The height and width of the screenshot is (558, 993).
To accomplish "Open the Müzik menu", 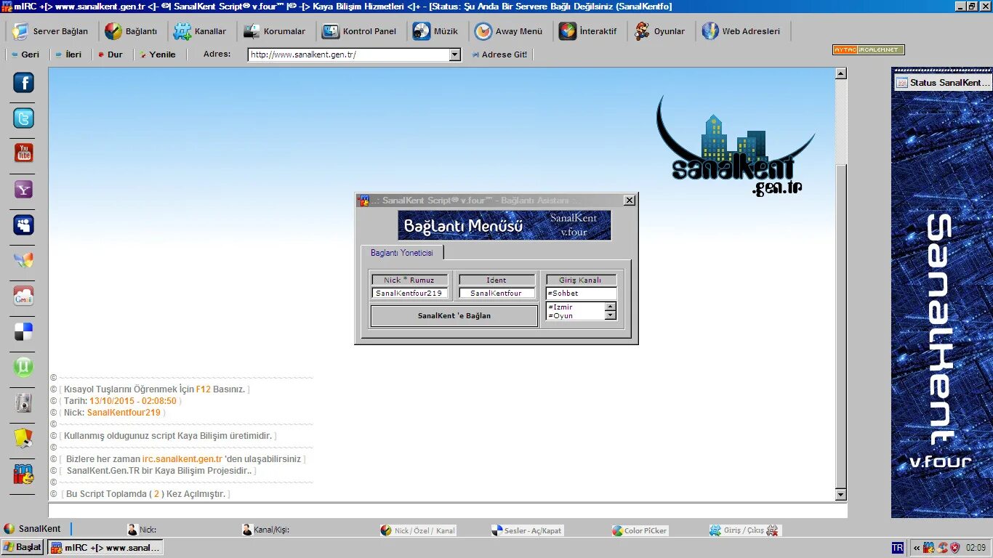I will 436,31.
